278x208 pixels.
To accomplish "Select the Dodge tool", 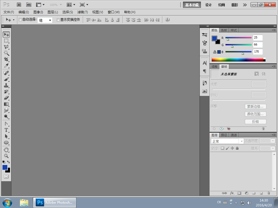I will [6, 116].
